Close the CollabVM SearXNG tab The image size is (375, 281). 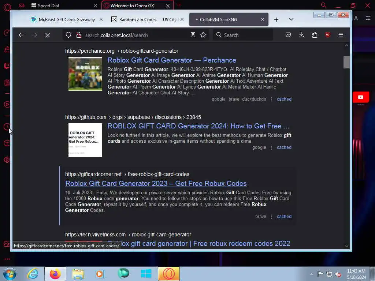click(x=263, y=20)
